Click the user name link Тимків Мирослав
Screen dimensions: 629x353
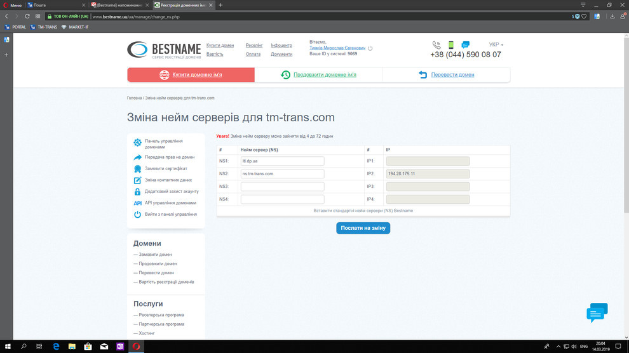[337, 48]
